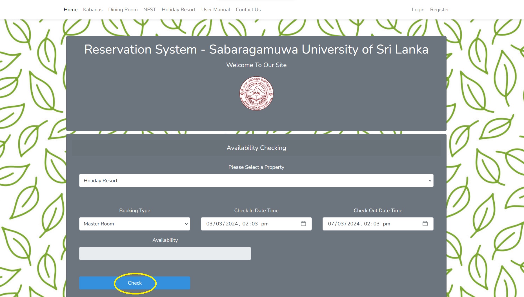Open the Check In calendar picker icon
Viewport: 524px width, 297px height.
click(303, 224)
